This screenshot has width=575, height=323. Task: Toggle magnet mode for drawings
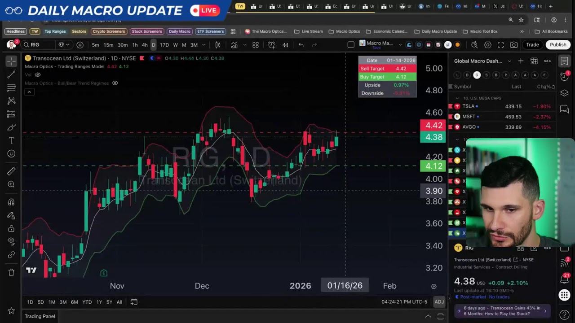[x=11, y=202]
